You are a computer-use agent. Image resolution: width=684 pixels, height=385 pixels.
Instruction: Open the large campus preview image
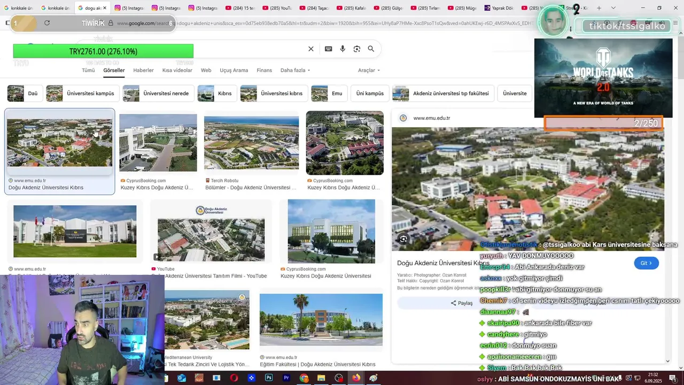point(528,189)
